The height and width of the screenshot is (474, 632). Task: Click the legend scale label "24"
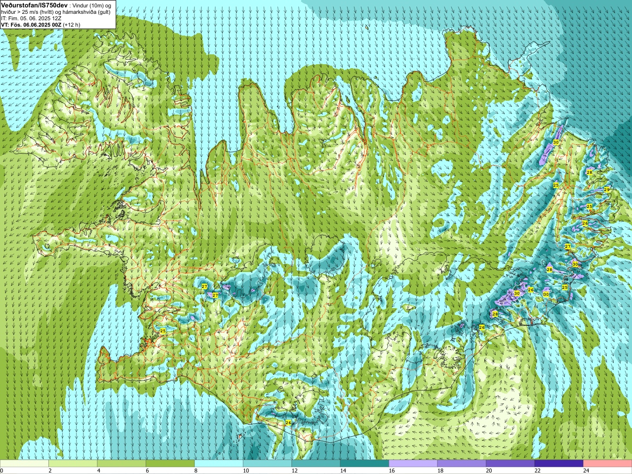[x=586, y=471]
